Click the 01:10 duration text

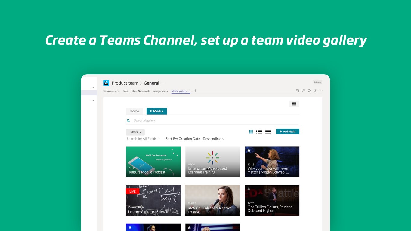pos(132,168)
